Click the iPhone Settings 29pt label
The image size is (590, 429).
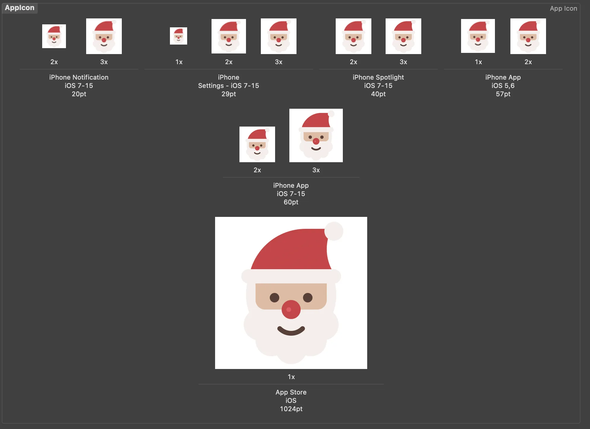pyautogui.click(x=228, y=86)
